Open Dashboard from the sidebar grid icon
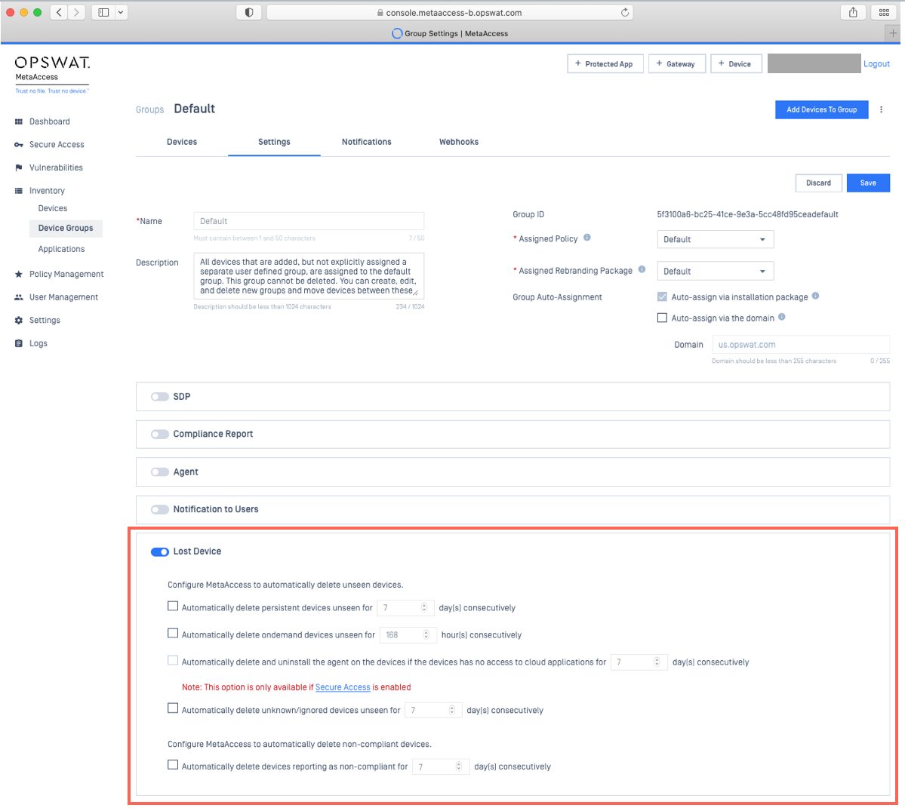The image size is (905, 811). click(x=18, y=121)
